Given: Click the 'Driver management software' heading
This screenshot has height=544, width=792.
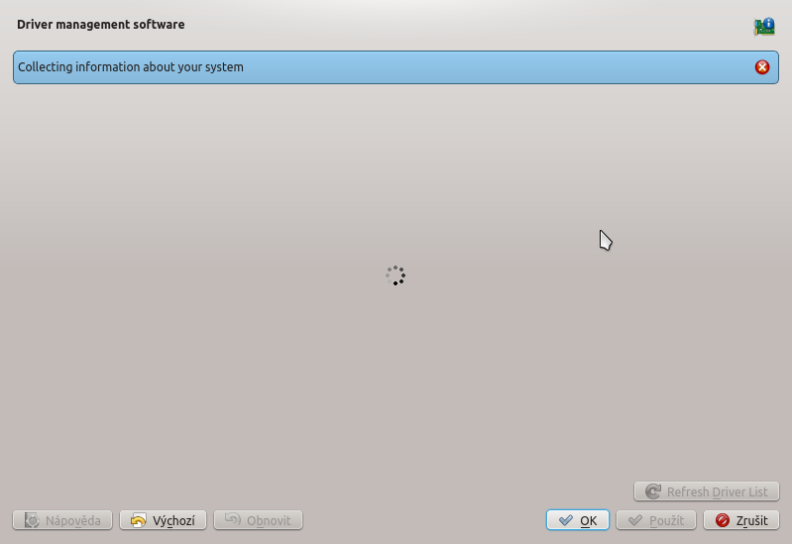Looking at the screenshot, I should [100, 25].
